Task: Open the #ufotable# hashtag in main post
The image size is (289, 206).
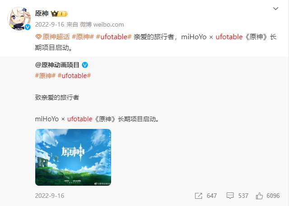Action: click(x=114, y=37)
